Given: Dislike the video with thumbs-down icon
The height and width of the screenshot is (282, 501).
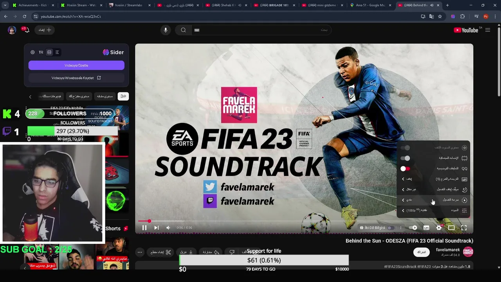Looking at the screenshot, I should tap(232, 252).
